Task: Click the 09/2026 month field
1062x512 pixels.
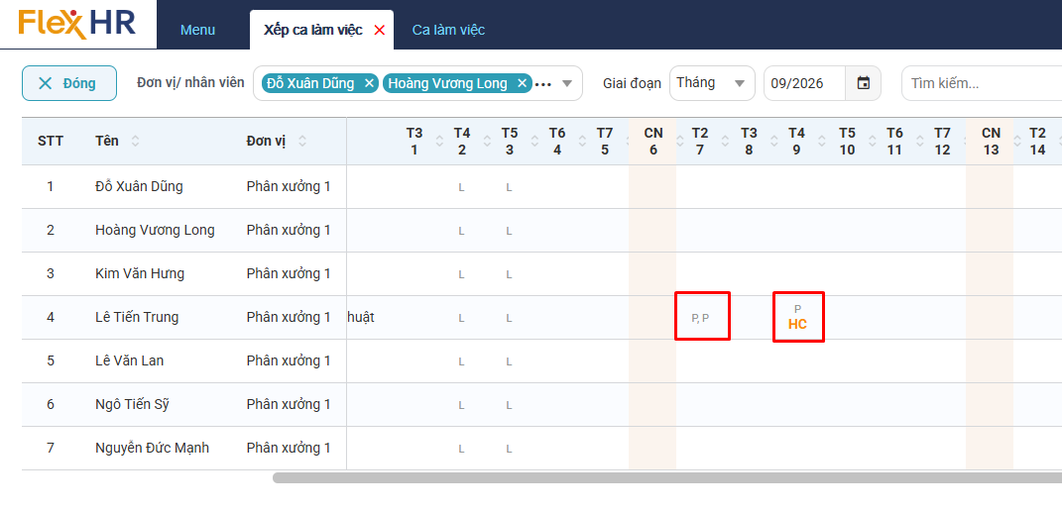Action: (804, 83)
